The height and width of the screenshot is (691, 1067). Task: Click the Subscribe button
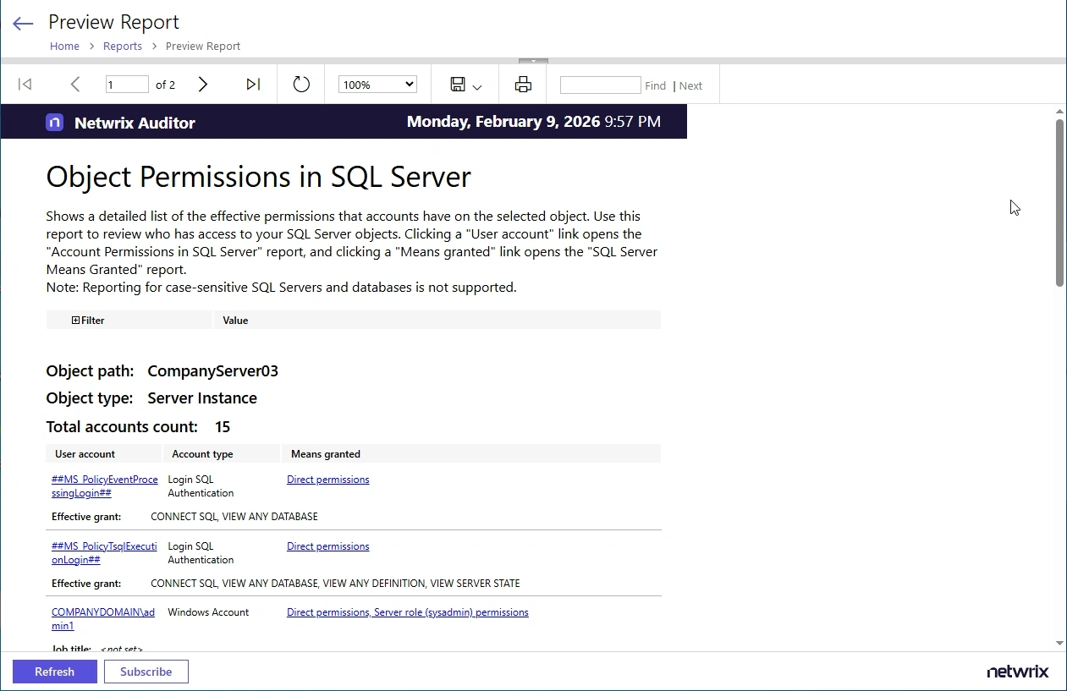pos(146,672)
